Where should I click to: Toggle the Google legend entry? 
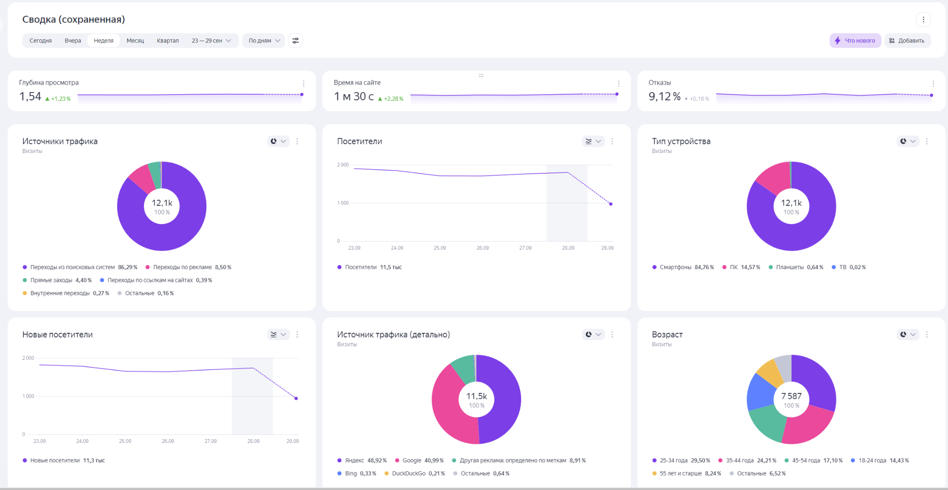point(412,460)
